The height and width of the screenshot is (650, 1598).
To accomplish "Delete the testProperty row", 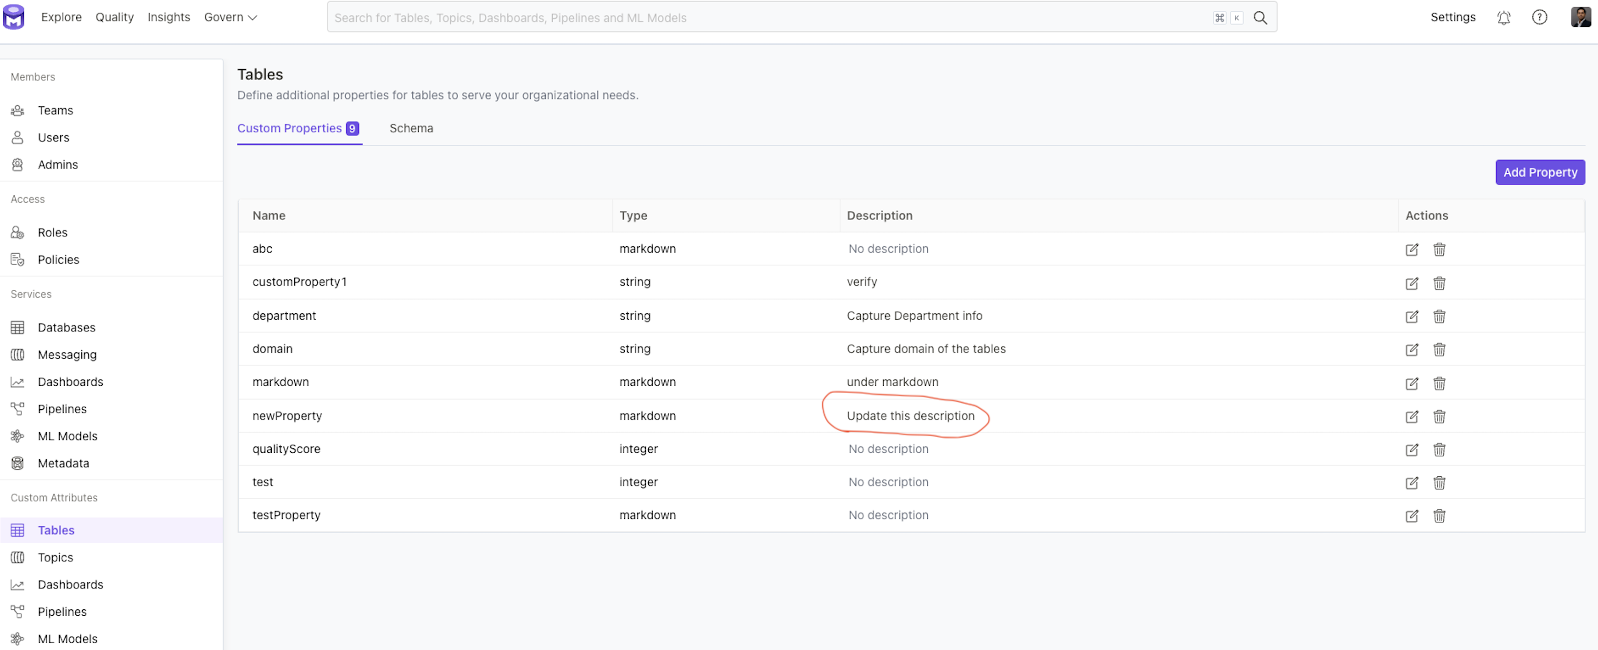I will coord(1439,516).
